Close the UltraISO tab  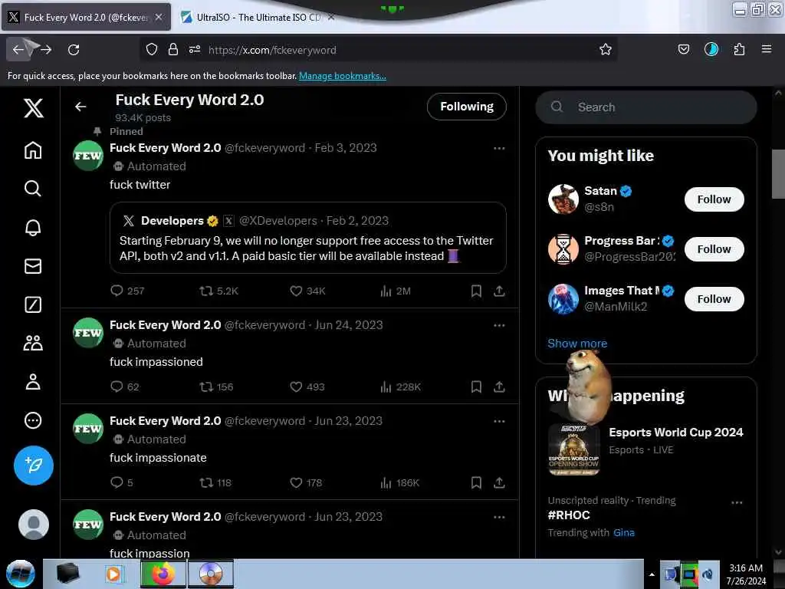331,17
